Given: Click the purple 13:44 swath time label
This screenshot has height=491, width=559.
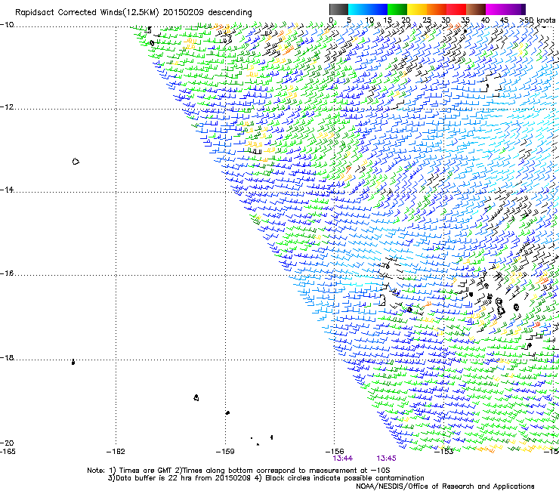Looking at the screenshot, I should 343,459.
